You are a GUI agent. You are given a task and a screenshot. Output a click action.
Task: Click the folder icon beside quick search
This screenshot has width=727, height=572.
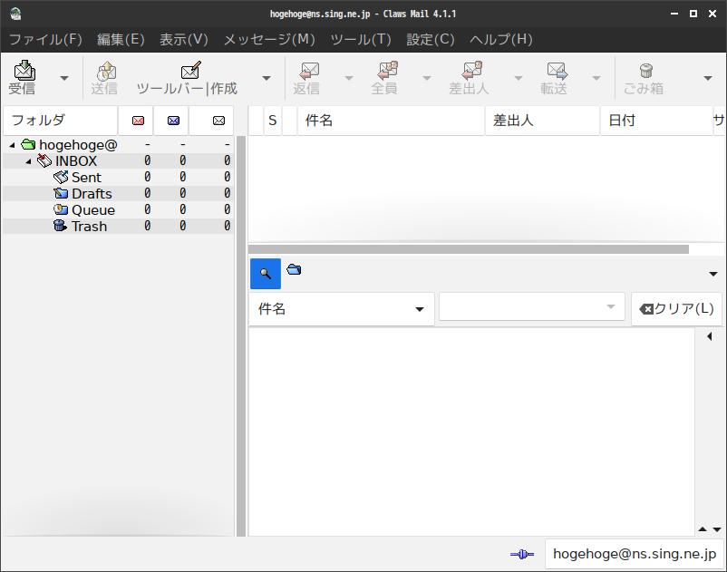[294, 269]
